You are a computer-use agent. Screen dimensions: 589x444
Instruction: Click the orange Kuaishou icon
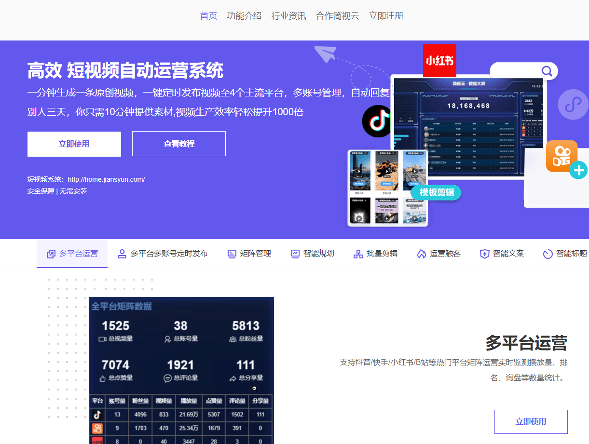pos(562,155)
